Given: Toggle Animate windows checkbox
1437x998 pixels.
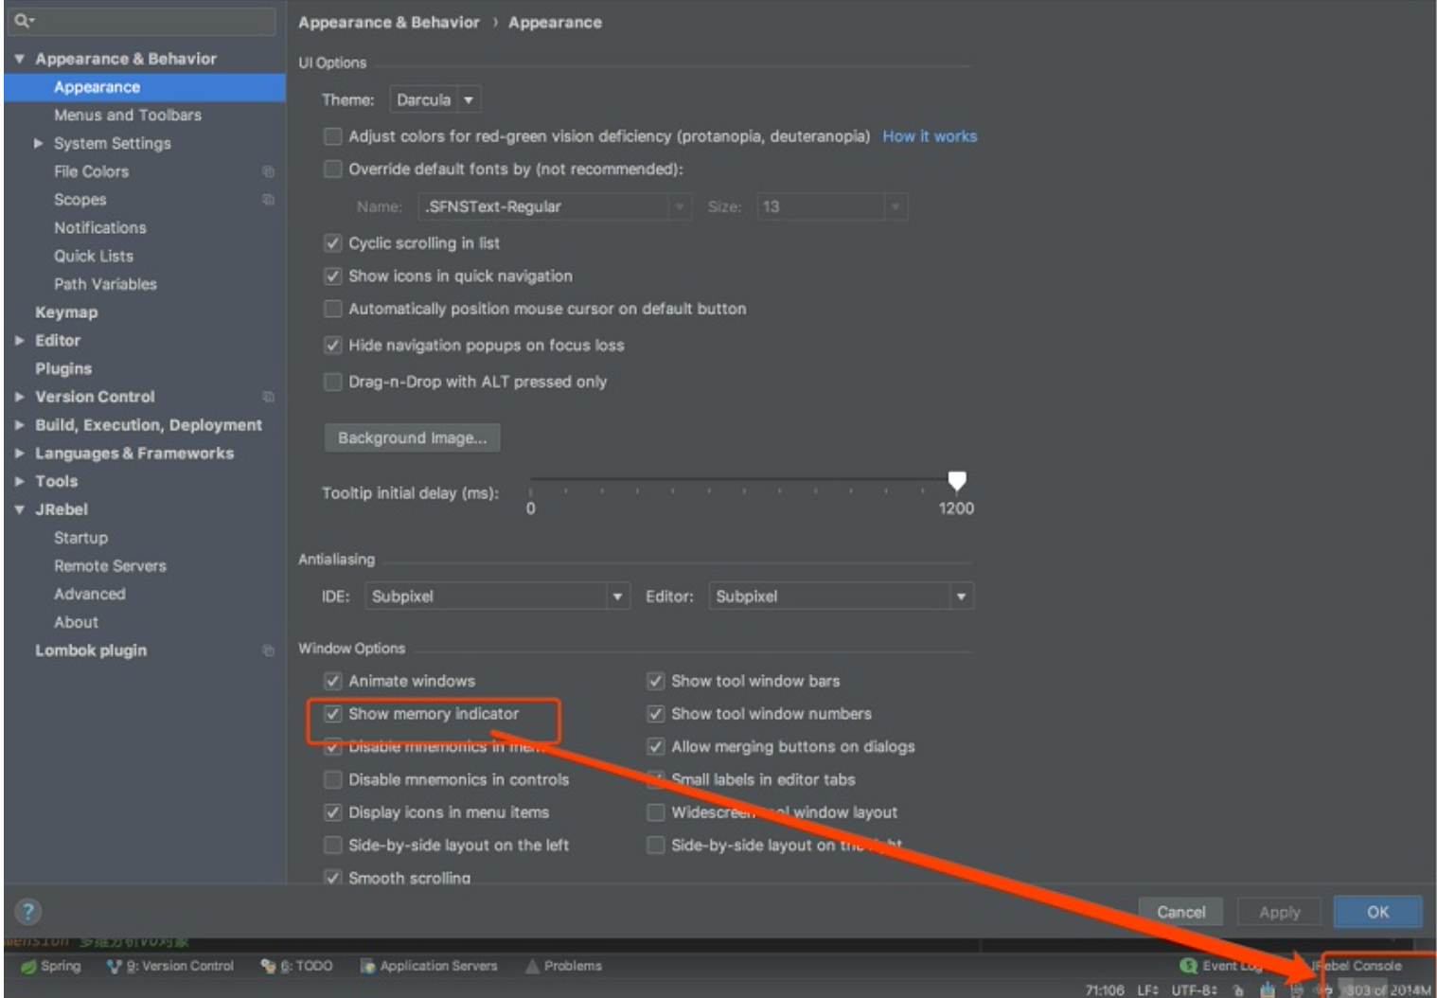Looking at the screenshot, I should [x=333, y=681].
